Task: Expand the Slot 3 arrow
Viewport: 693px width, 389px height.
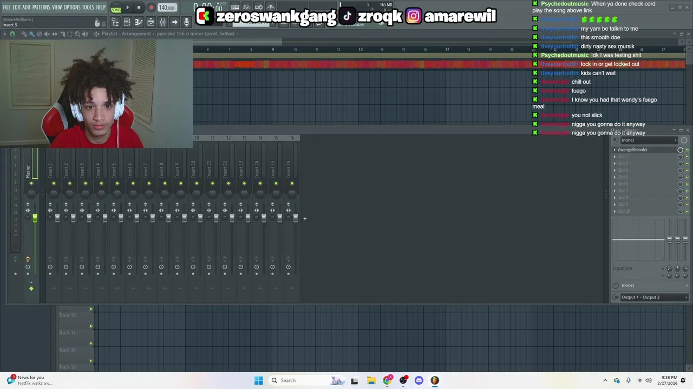Action: [x=614, y=164]
